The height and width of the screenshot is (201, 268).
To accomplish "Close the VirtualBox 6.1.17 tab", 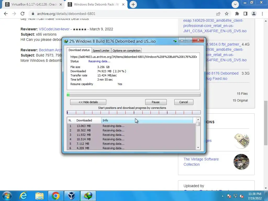I will pos(61,4).
